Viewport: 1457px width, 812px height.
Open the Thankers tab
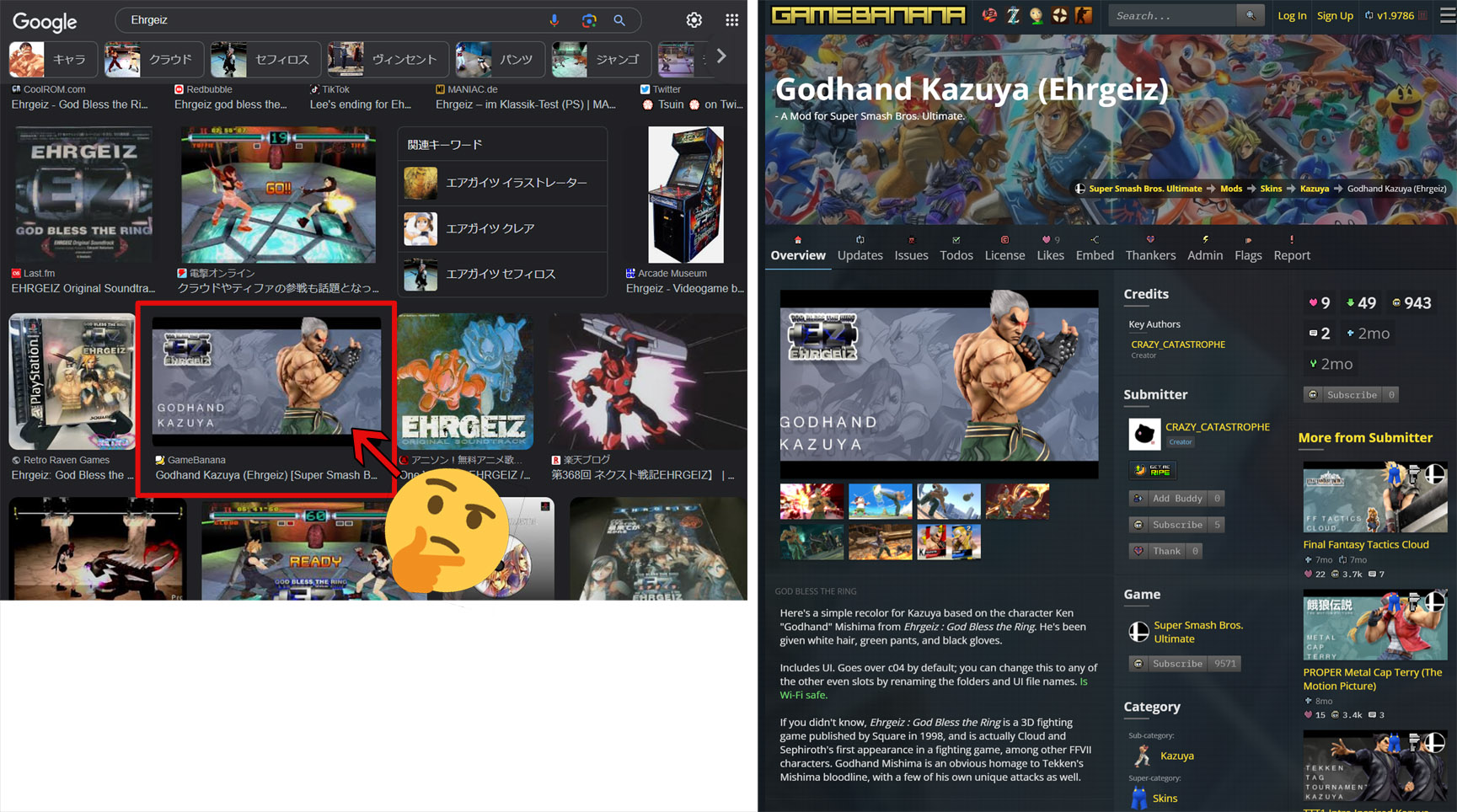point(1150,249)
